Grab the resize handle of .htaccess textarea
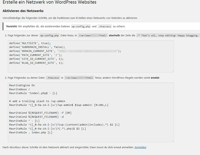 tap(173, 141)
